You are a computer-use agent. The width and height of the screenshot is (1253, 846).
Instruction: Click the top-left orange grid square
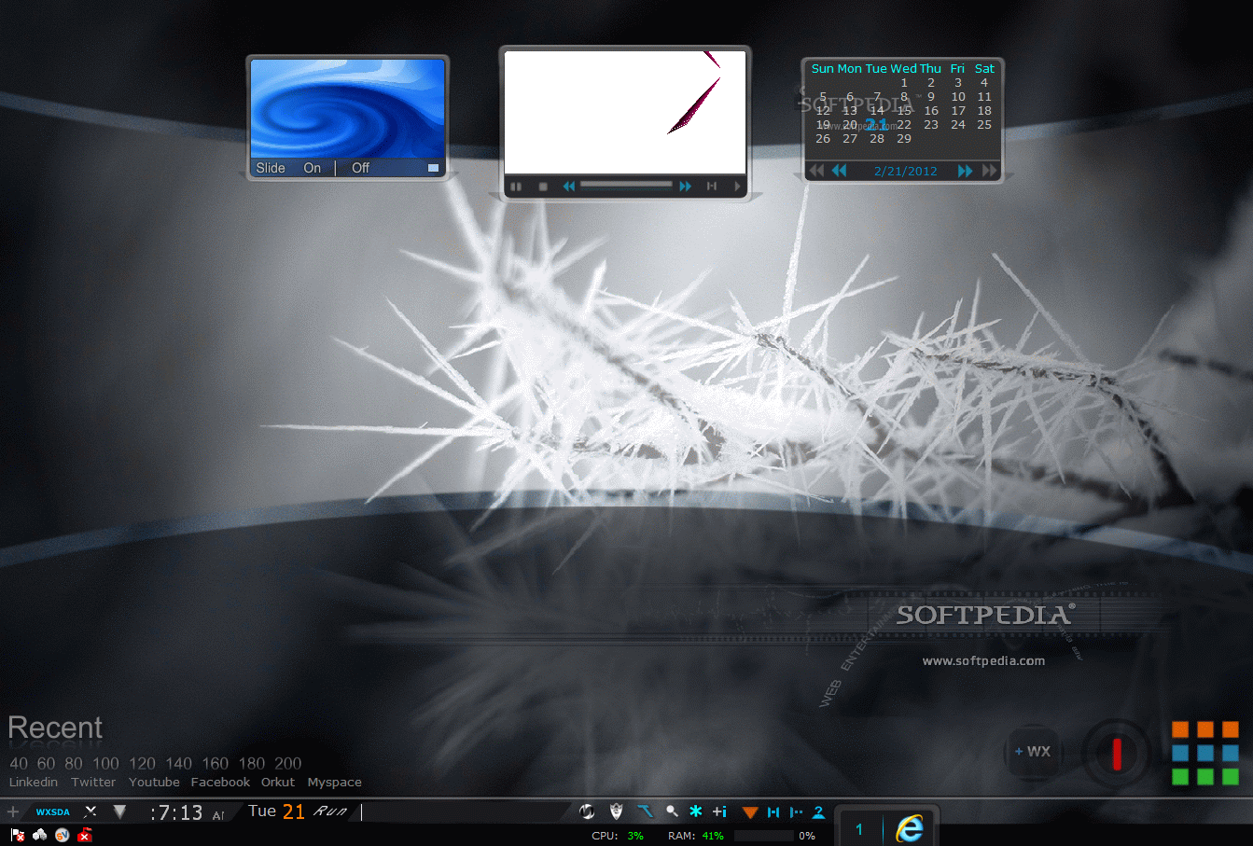[x=1180, y=729]
